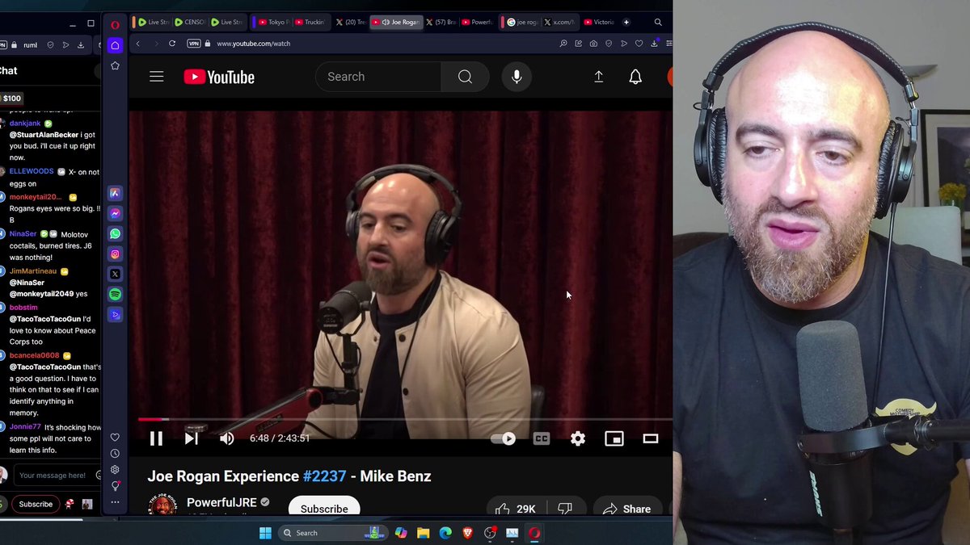This screenshot has width=970, height=545.
Task: Open Opera sidebar bookmarks star
Action: click(115, 65)
